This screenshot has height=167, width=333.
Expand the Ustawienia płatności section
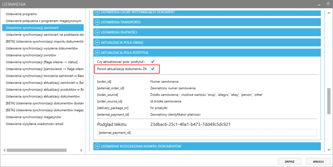[x=97, y=32]
